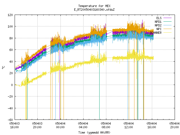Screen dimensions: 180x135
Task: Click the NPI legend label
Action: (159, 29)
